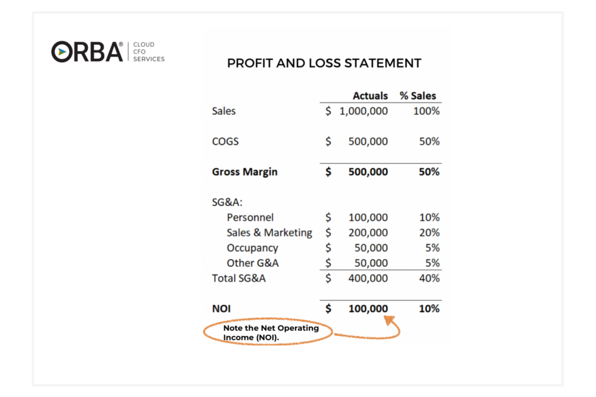Click the orange oval note annotation
Screen dimensions: 596x397
(x=268, y=333)
